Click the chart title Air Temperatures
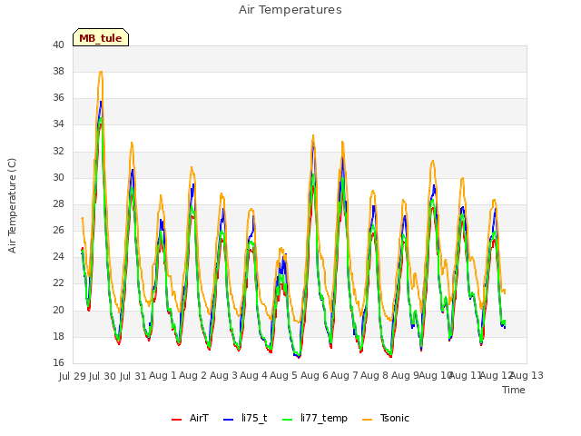This screenshot has height=436, width=581. [290, 10]
